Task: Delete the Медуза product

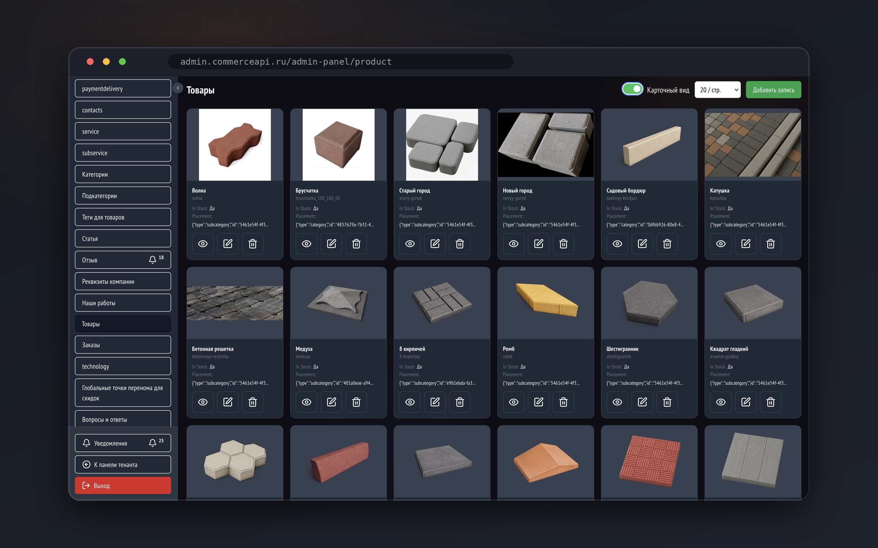Action: [x=356, y=402]
